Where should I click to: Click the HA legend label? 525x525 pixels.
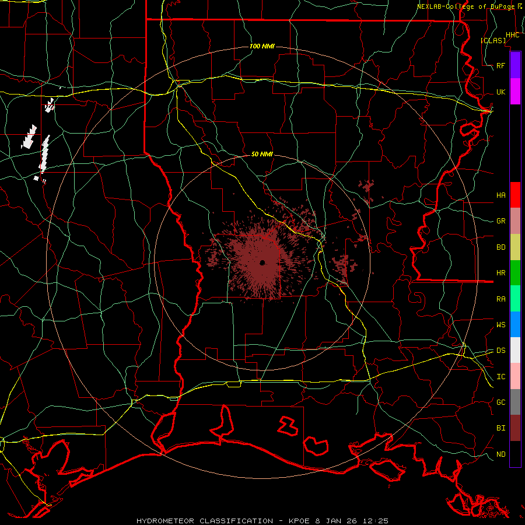pos(501,195)
